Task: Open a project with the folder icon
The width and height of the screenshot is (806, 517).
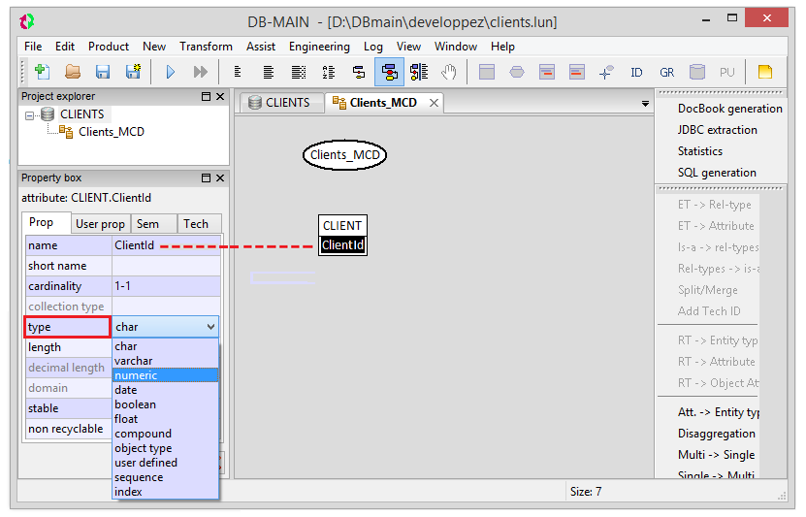Action: click(73, 72)
